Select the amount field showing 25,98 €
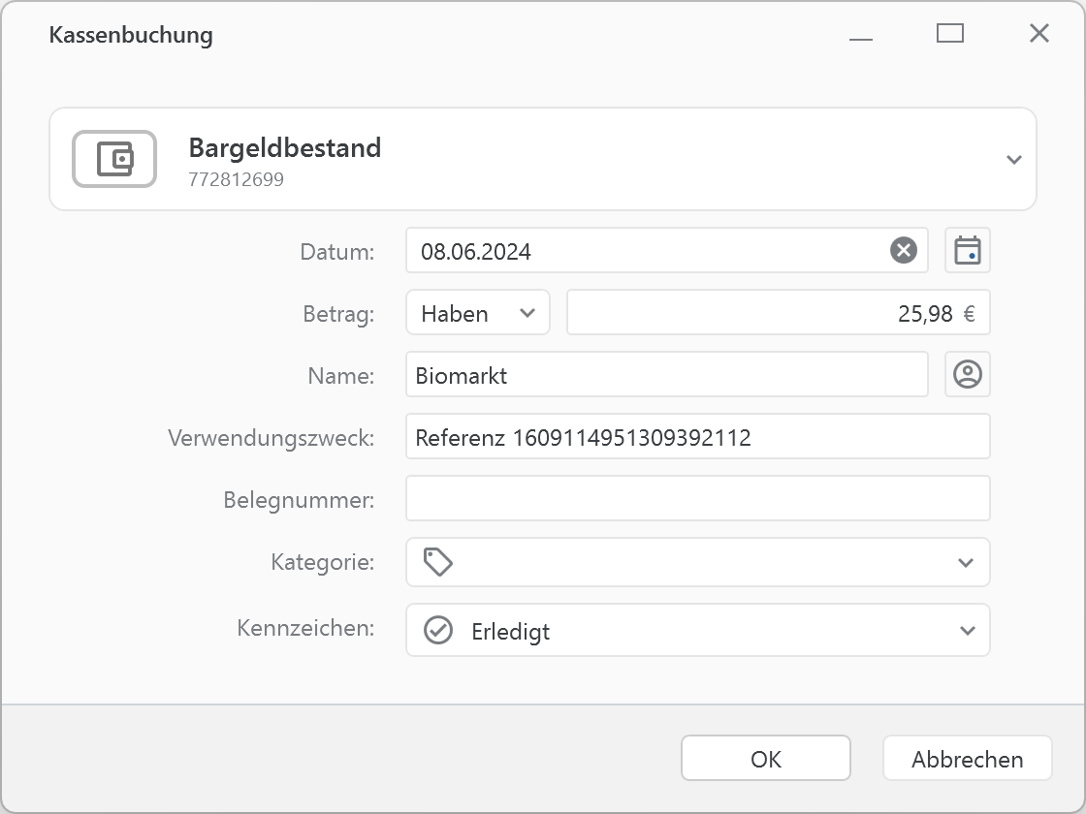The width and height of the screenshot is (1086, 814). [x=778, y=312]
